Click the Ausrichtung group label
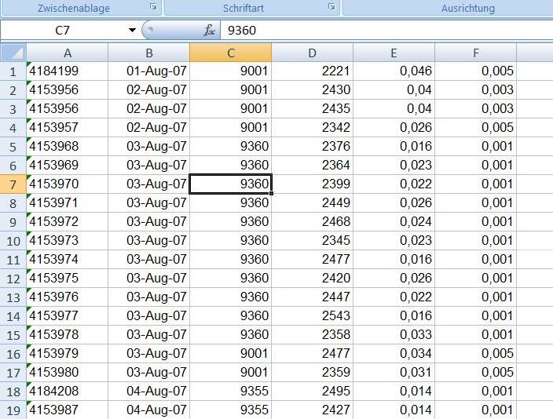553x419 pixels. [468, 8]
